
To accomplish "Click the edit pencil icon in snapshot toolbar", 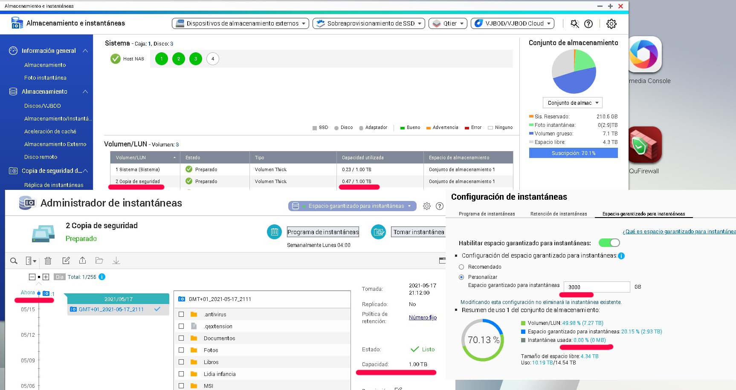I will (x=66, y=261).
